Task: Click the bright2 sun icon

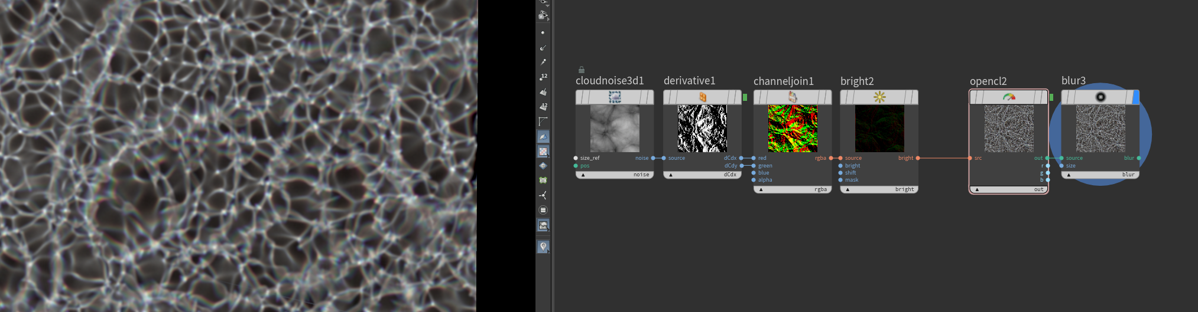Action: point(879,97)
